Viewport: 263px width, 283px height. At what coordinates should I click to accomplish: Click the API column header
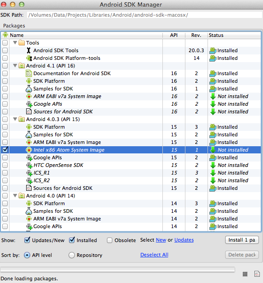pyautogui.click(x=174, y=35)
